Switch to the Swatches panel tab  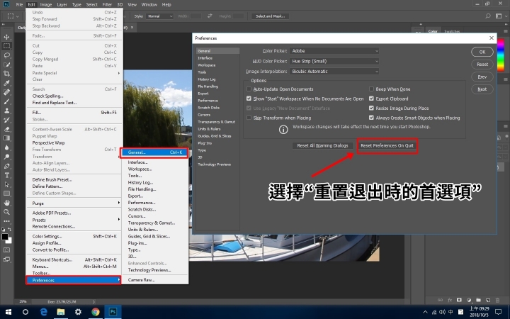coord(452,31)
